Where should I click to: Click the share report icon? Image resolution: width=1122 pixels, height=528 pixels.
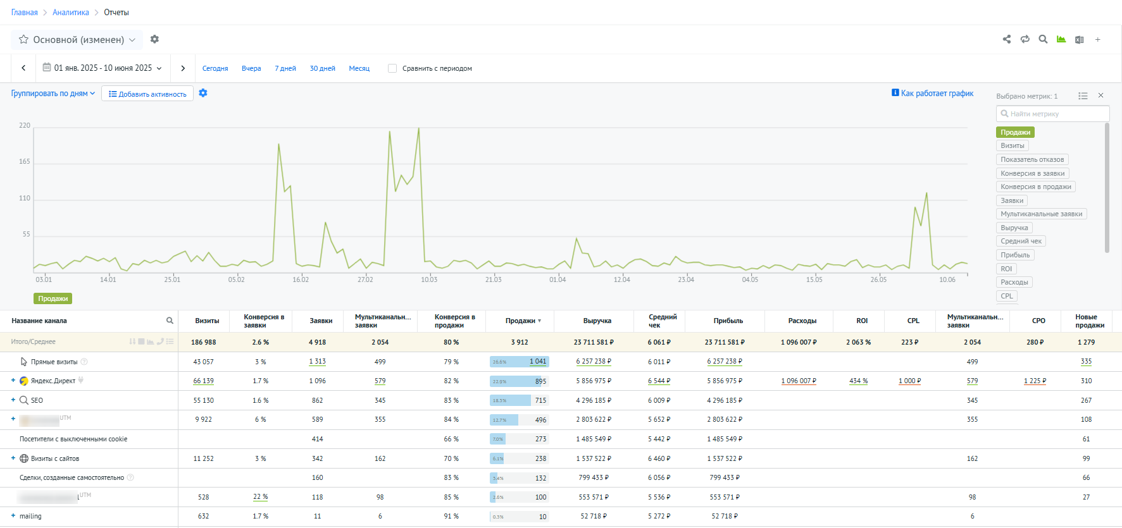[1007, 39]
